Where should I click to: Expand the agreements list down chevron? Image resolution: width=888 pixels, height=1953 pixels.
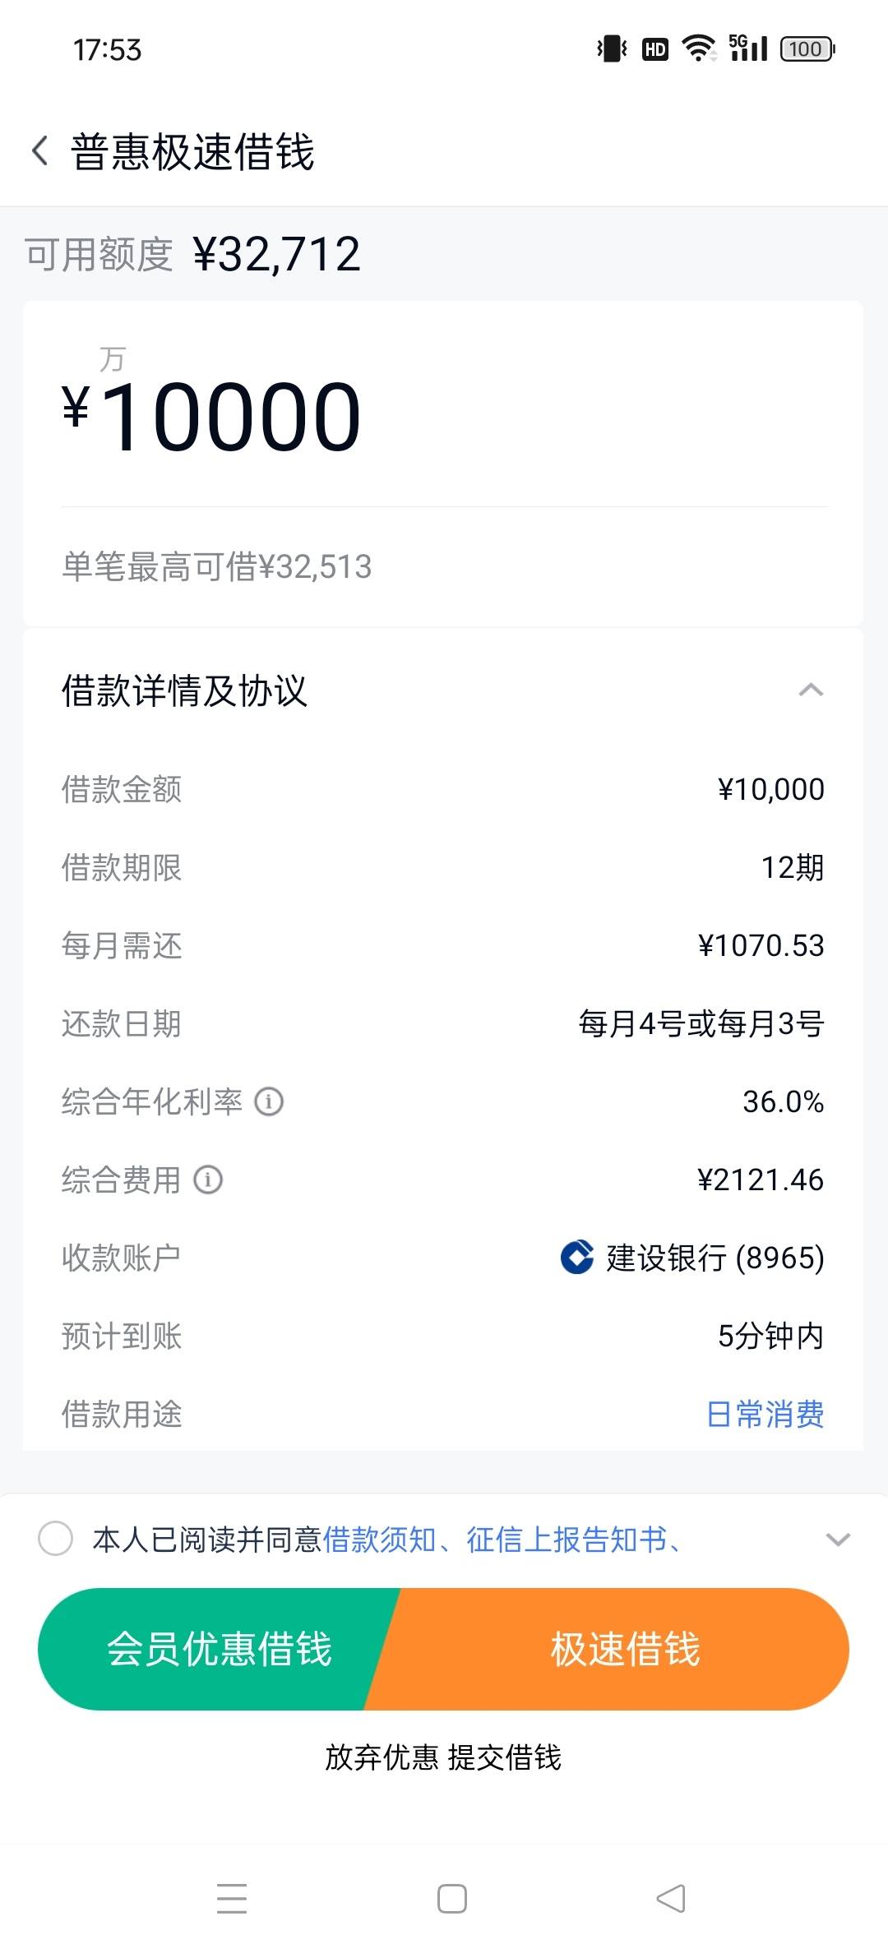[838, 1540]
